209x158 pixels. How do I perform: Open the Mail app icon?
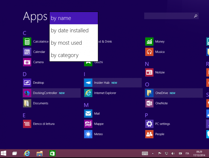88,113
